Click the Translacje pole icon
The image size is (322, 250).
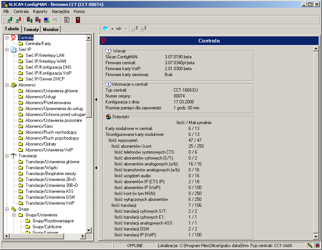coord(14,156)
